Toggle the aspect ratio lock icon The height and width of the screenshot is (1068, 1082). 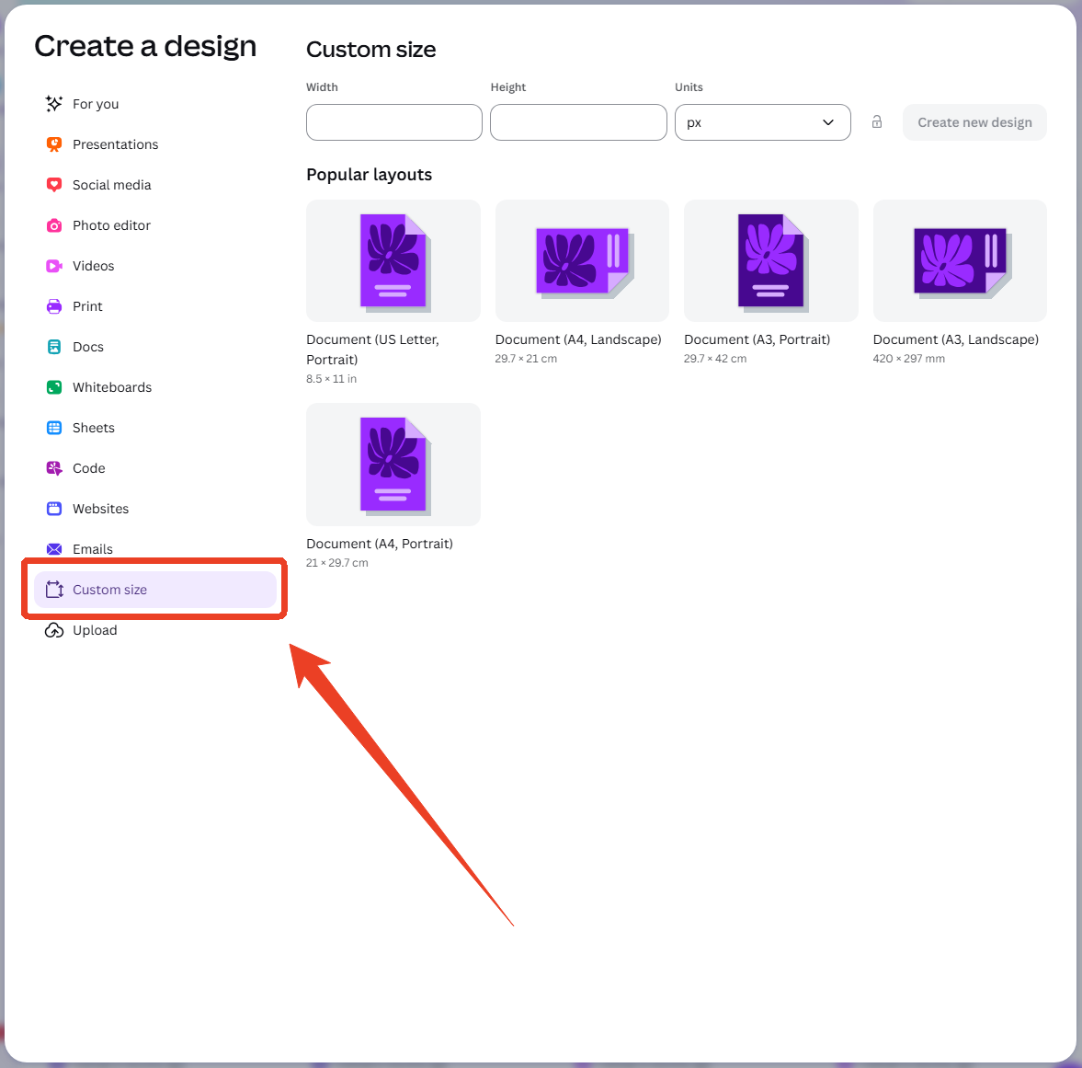pyautogui.click(x=876, y=122)
